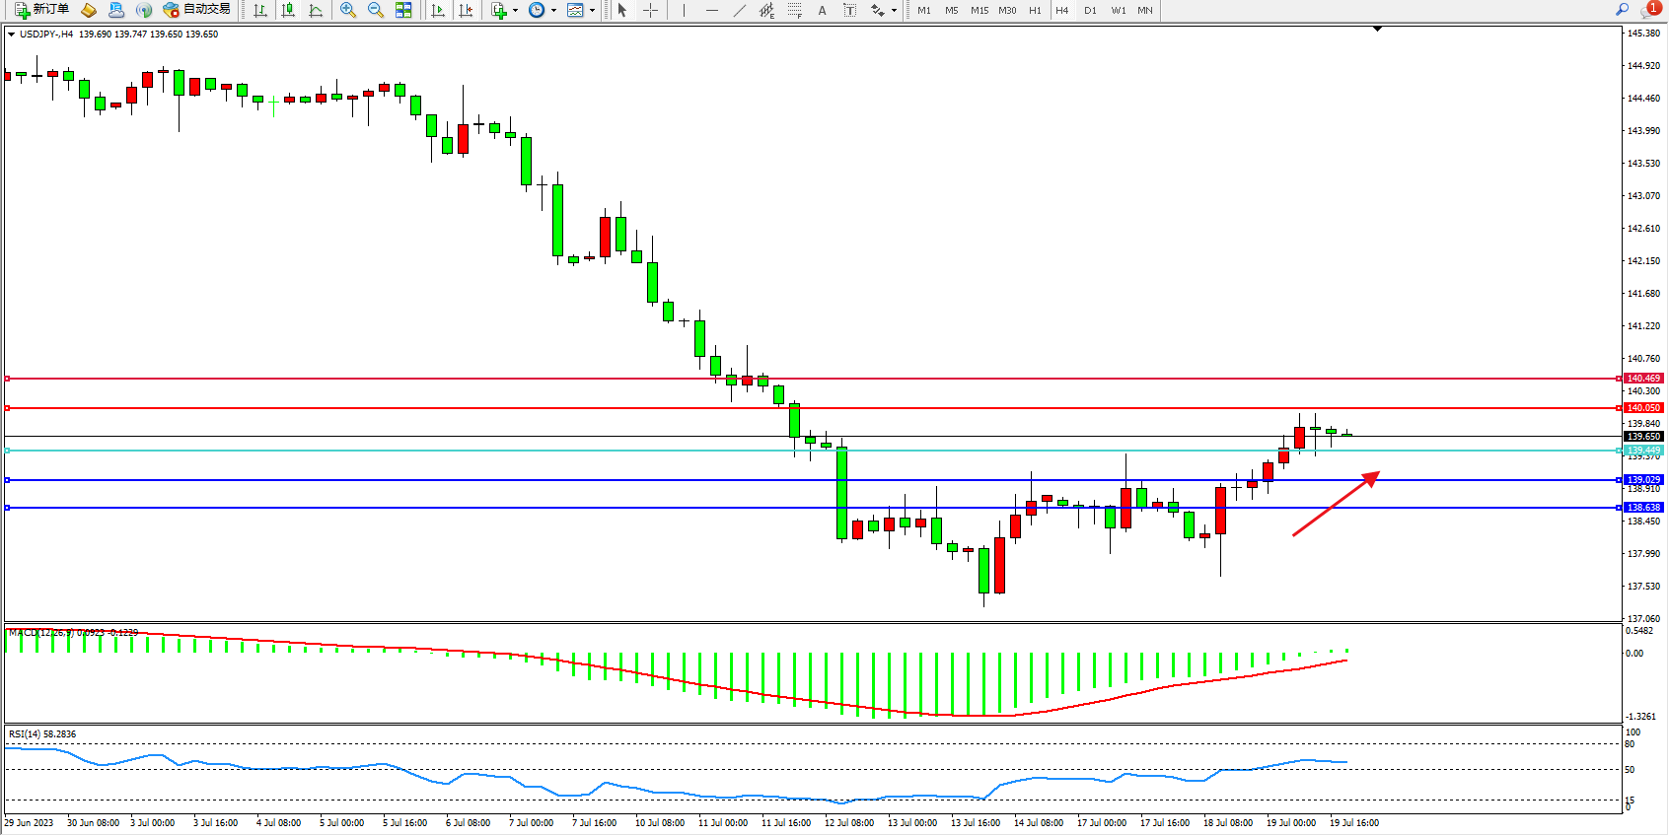This screenshot has width=1669, height=836.
Task: Select the Fibonacci retracement tool
Action: [795, 10]
